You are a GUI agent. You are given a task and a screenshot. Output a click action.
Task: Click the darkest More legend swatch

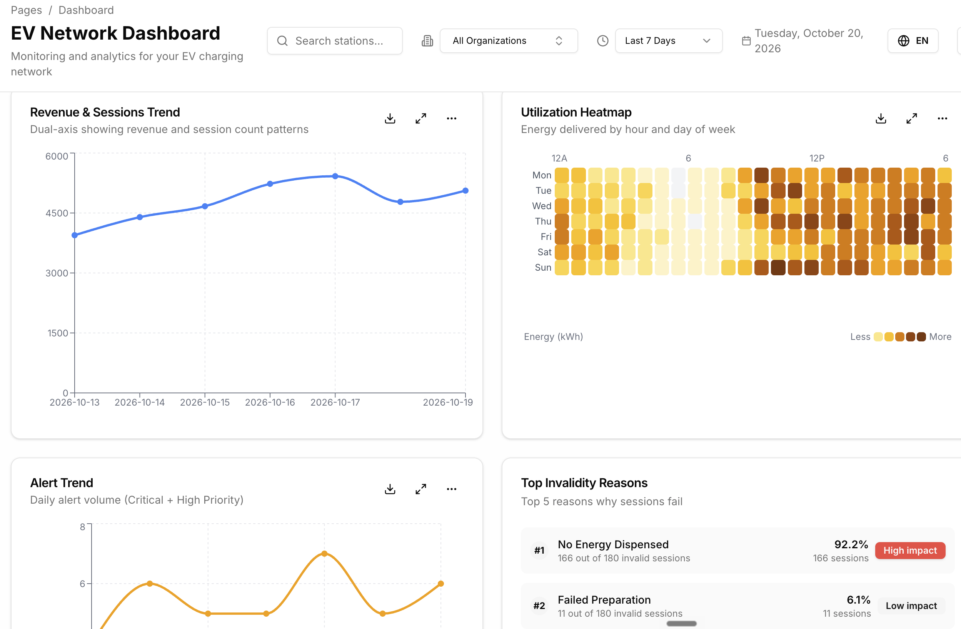(x=921, y=336)
